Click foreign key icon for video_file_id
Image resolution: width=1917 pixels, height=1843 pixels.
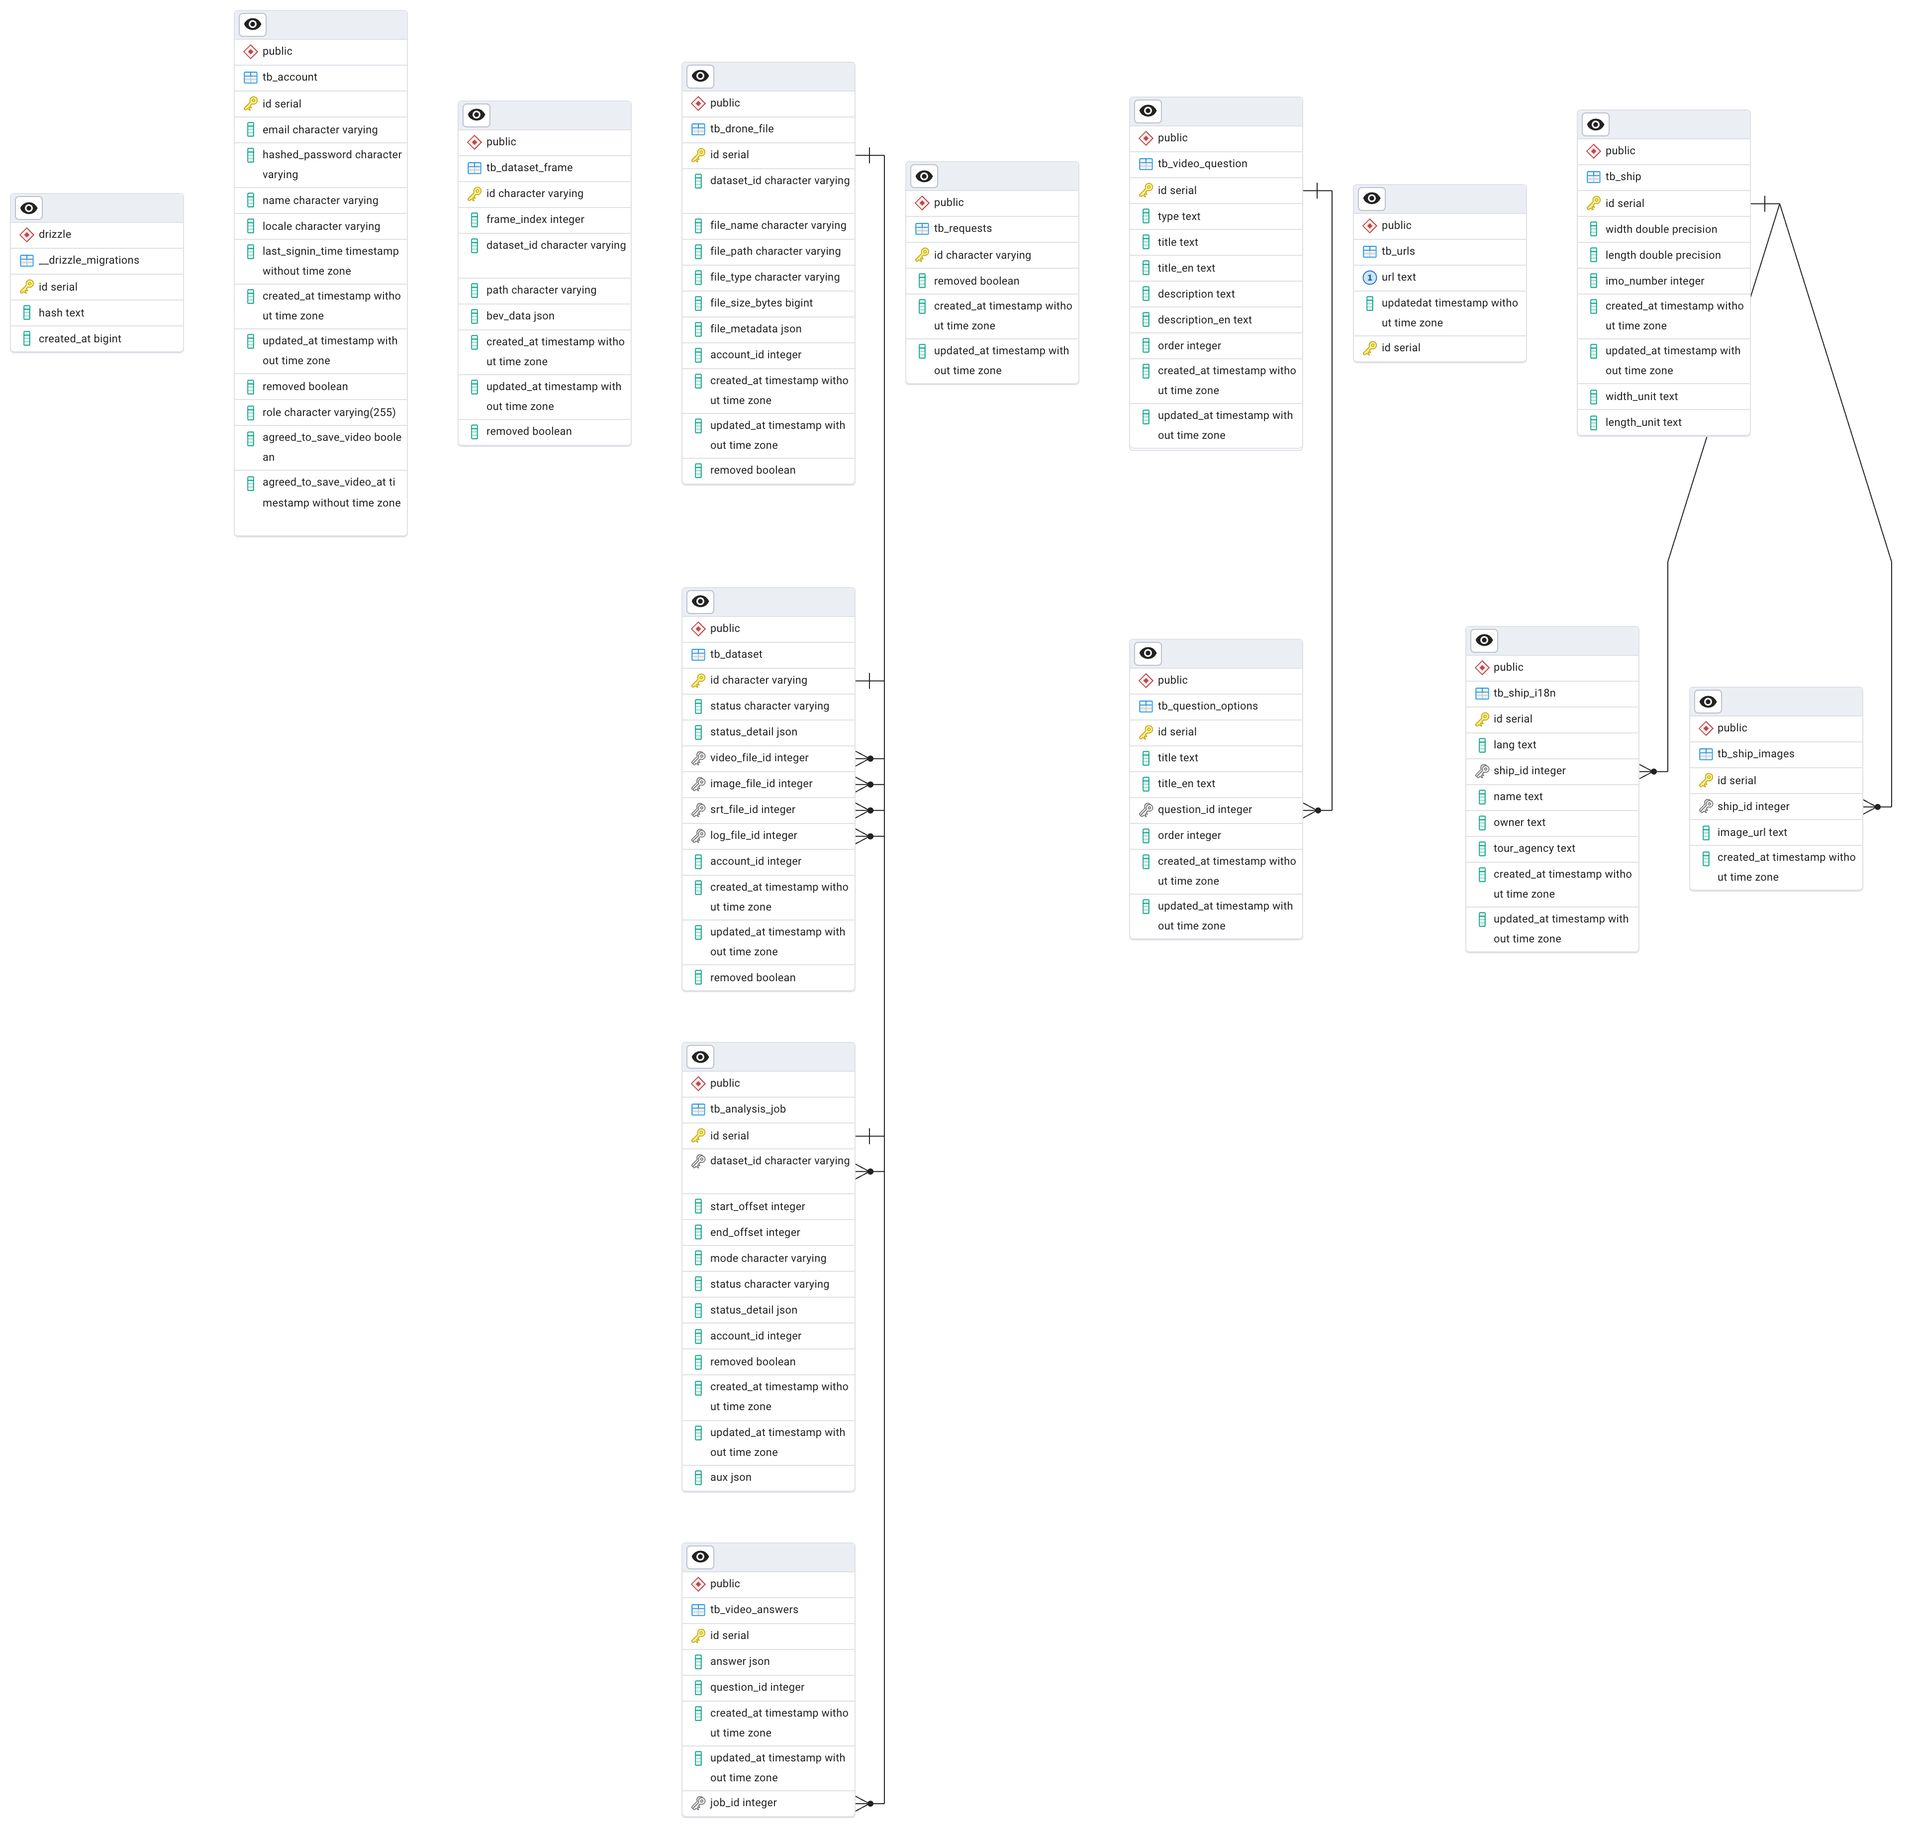pos(698,758)
